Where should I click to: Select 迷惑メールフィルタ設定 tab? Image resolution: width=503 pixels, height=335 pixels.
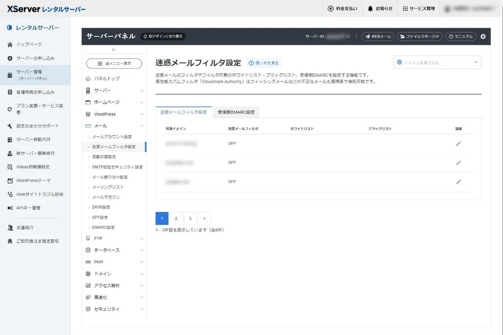coord(184,112)
